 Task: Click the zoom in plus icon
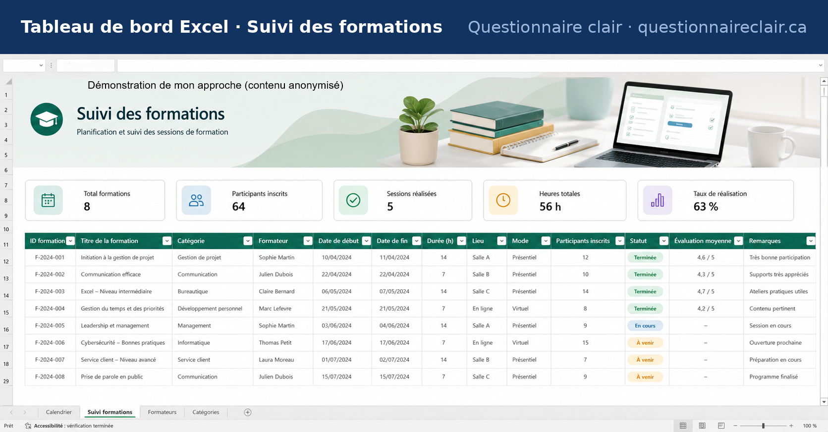click(x=791, y=426)
